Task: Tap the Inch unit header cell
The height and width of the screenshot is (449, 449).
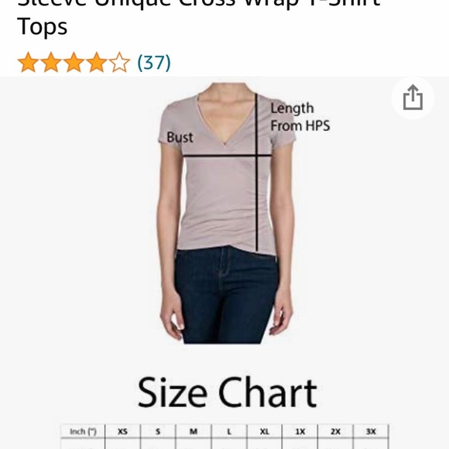Action: [83, 431]
